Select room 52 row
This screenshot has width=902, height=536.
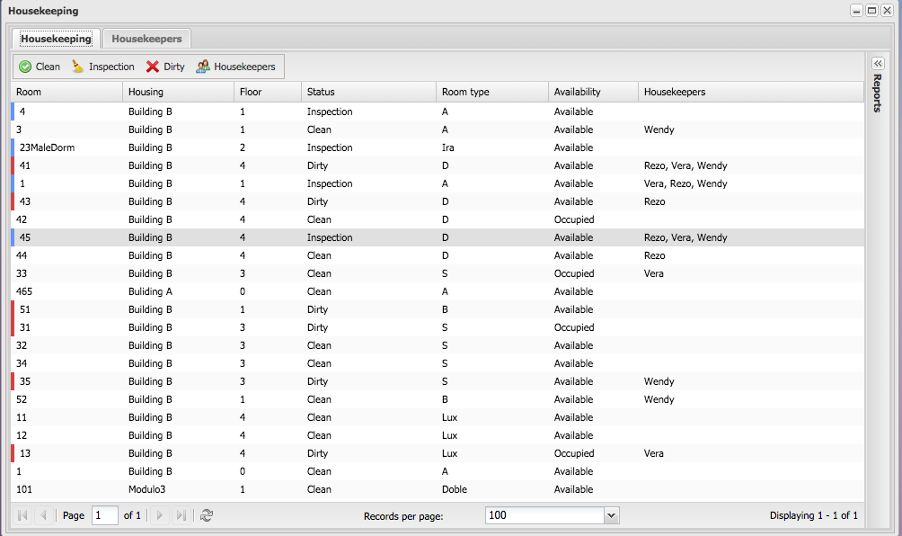coord(438,399)
